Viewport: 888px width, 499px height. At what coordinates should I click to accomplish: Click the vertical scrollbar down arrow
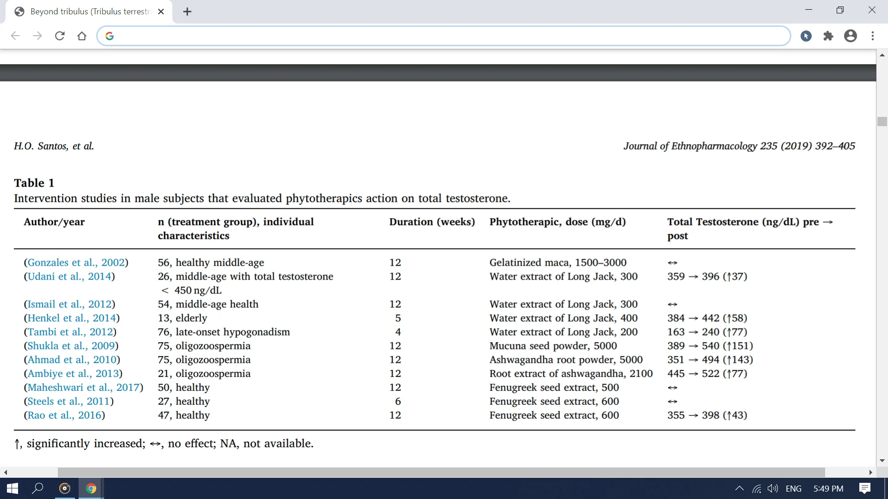[882, 461]
